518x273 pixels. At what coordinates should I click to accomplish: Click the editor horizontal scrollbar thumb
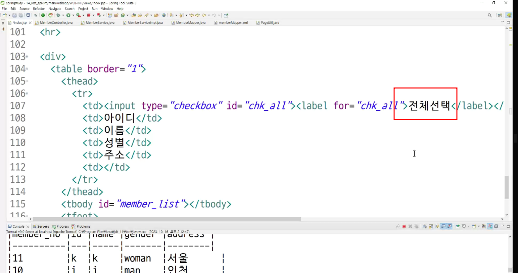click(x=167, y=219)
